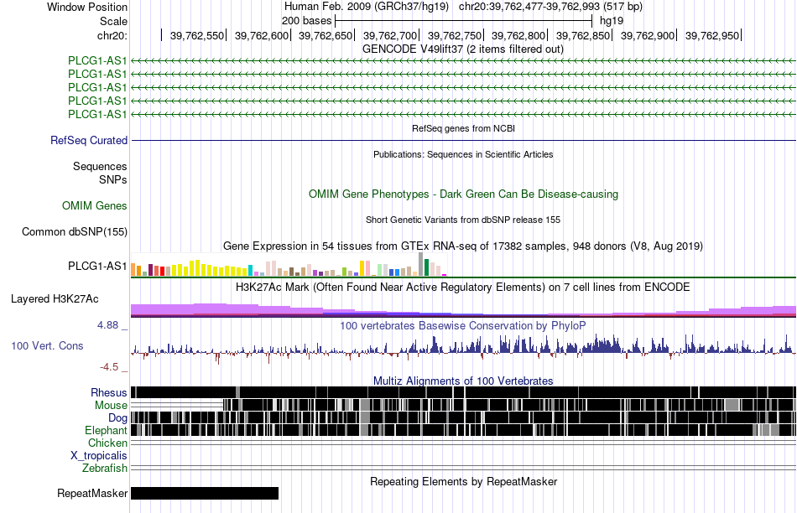This screenshot has height=513, width=797.
Task: Click PLCG1-AS1 label of GTEx expression track
Action: [x=97, y=267]
